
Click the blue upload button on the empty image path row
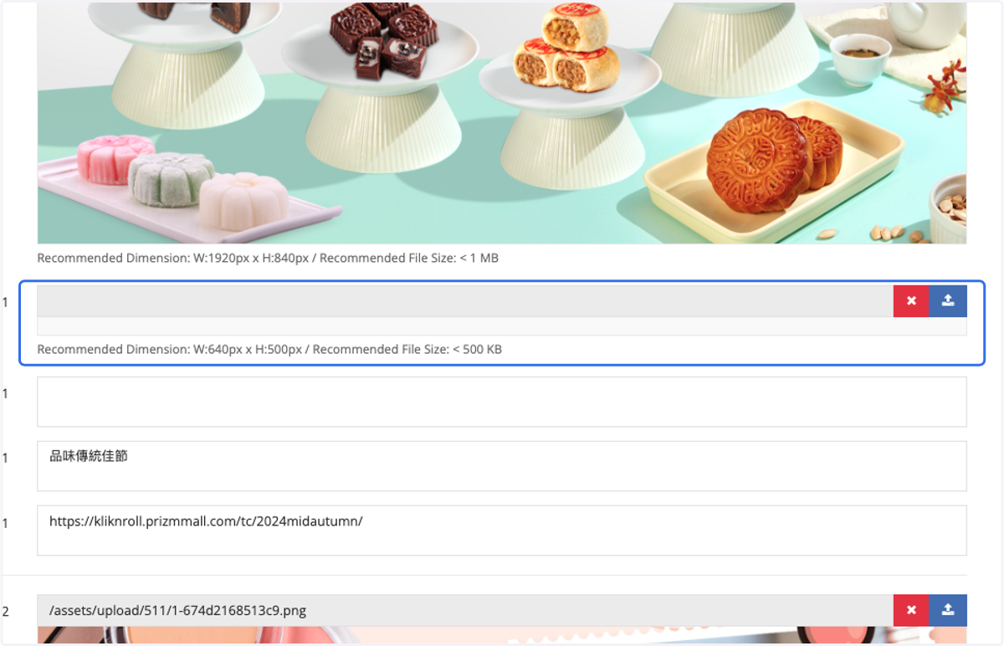pos(948,301)
